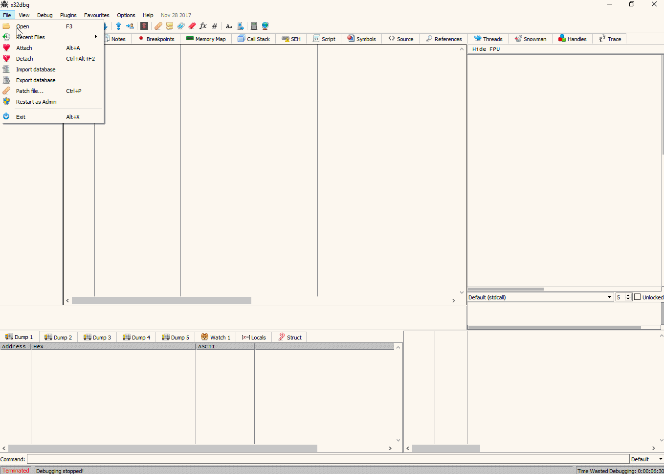The width and height of the screenshot is (664, 474).
Task: Open the Default (stdcall) calling convention dropdown
Action: [540, 297]
